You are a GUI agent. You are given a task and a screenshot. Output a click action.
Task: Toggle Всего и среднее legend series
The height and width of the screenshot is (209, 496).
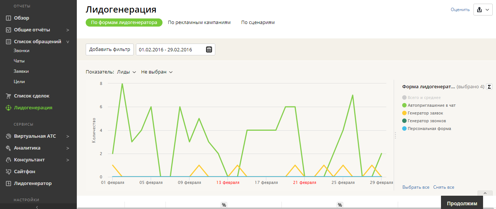(x=421, y=97)
